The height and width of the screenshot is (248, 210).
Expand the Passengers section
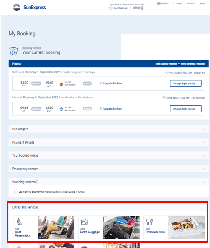108,129
